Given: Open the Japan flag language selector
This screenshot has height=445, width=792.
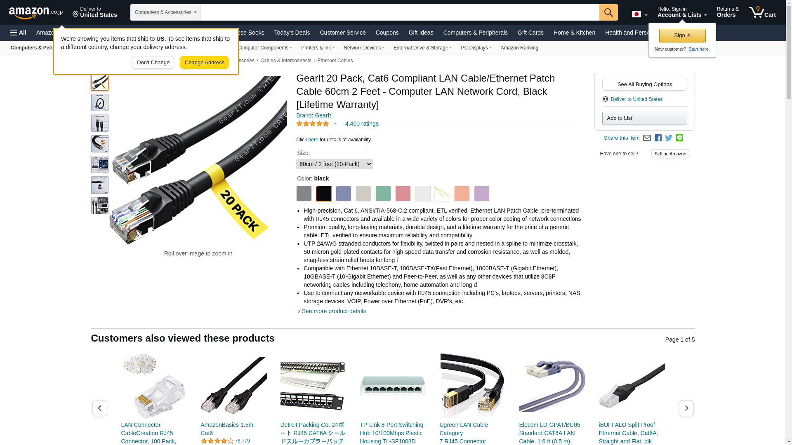Looking at the screenshot, I should tap(639, 14).
